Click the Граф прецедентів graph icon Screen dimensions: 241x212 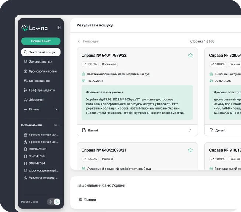click(x=25, y=90)
